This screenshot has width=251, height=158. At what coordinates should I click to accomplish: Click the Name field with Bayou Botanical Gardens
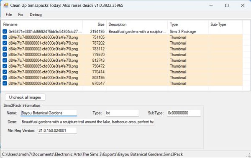tap(49, 113)
